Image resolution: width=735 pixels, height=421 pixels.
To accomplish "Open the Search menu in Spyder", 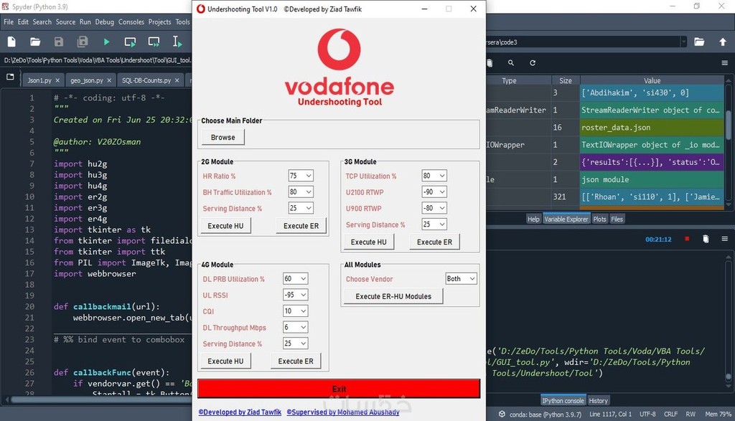I will [42, 22].
